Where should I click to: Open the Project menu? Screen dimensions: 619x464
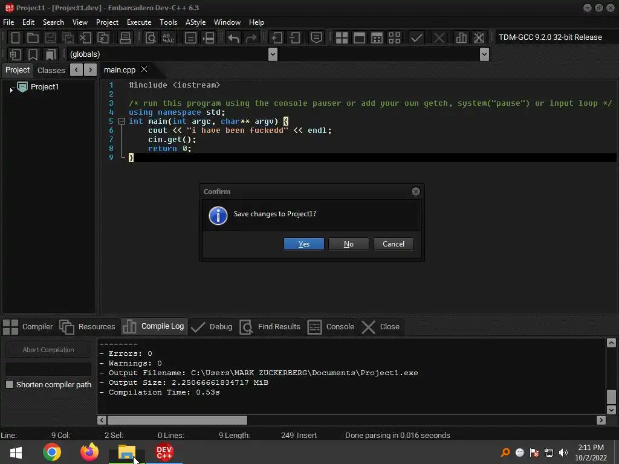pyautogui.click(x=107, y=22)
